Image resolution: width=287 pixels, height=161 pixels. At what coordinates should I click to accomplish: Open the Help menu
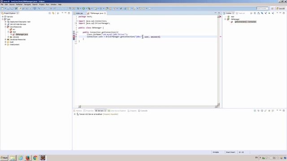60,4
